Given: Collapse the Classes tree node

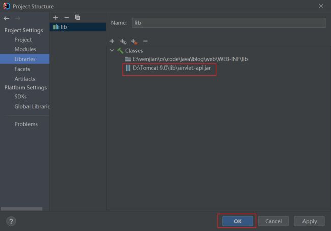Looking at the screenshot, I should click(x=112, y=50).
